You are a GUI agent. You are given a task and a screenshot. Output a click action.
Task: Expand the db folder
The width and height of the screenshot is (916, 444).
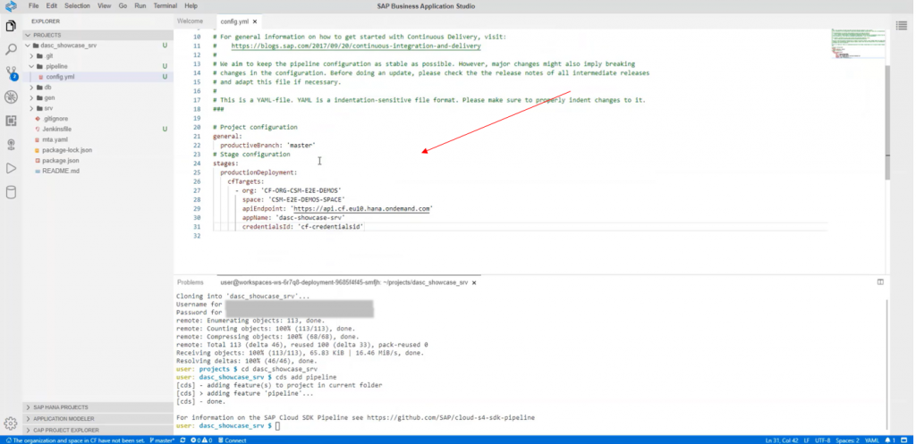(32, 88)
